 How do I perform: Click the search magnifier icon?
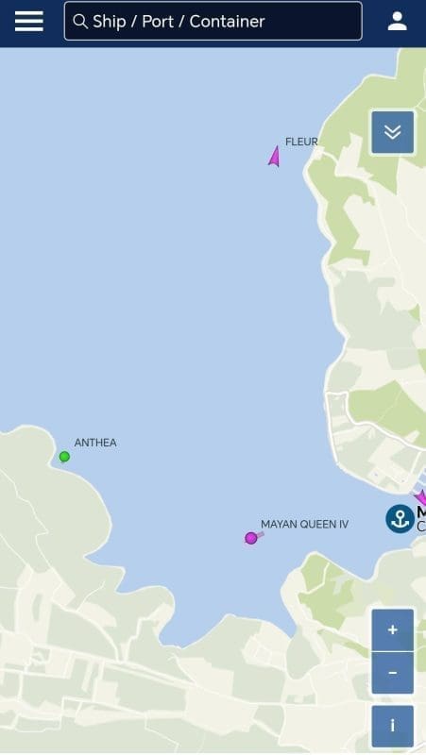(x=80, y=21)
